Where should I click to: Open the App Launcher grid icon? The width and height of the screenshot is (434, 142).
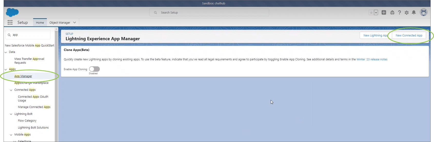click(x=10, y=23)
